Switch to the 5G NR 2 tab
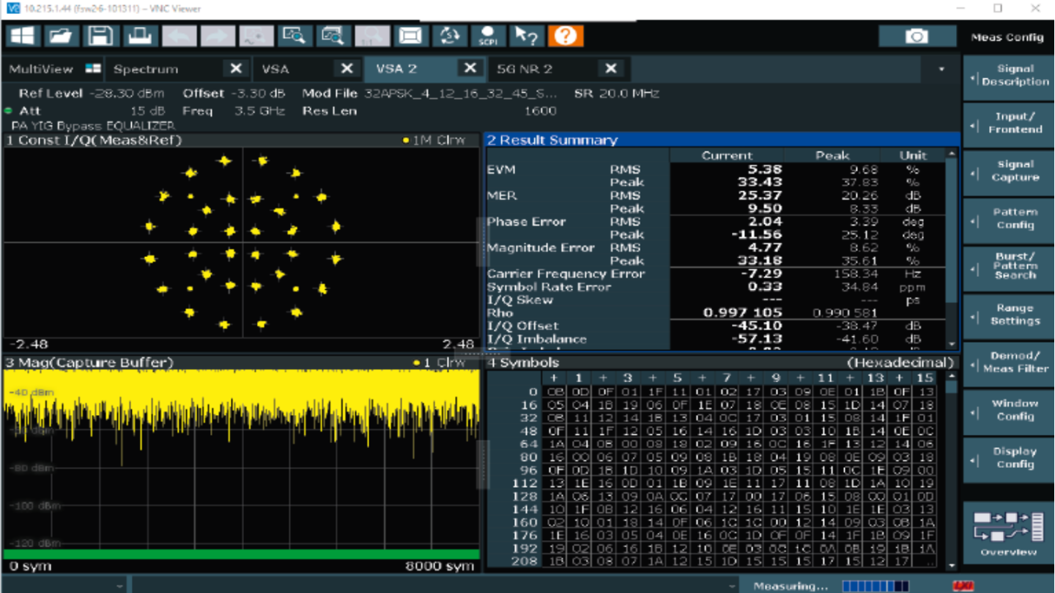This screenshot has height=593, width=1055. [525, 69]
